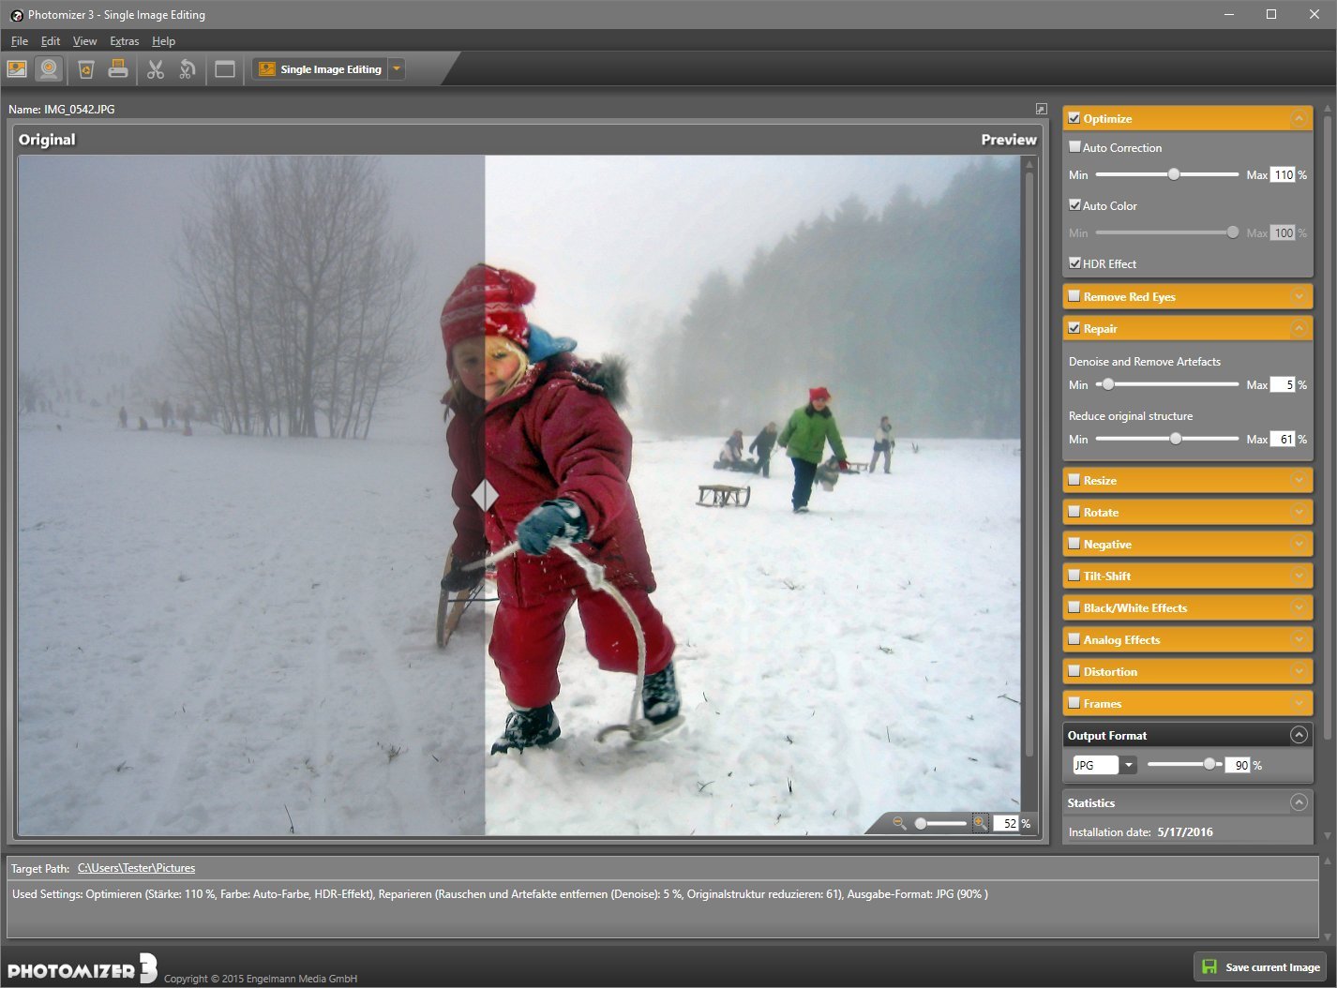Viewport: 1337px width, 988px height.
Task: Click the recycle bin toolbar icon
Action: click(x=86, y=69)
